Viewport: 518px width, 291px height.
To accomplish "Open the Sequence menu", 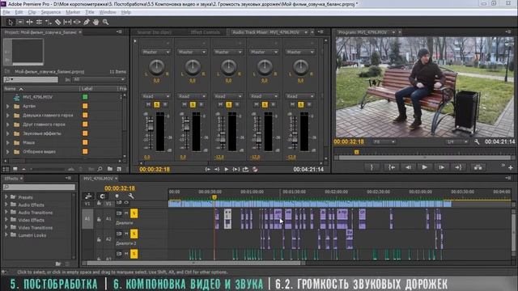I will click(51, 12).
